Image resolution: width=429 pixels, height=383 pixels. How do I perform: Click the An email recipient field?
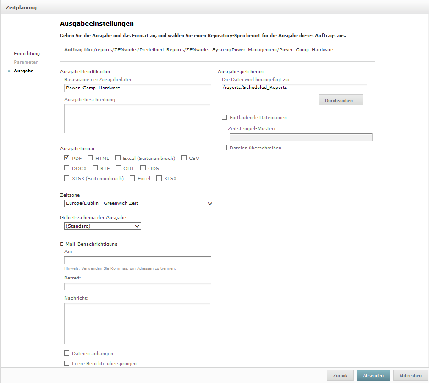(137, 260)
